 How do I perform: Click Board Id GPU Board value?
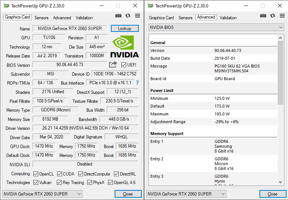tap(225, 79)
